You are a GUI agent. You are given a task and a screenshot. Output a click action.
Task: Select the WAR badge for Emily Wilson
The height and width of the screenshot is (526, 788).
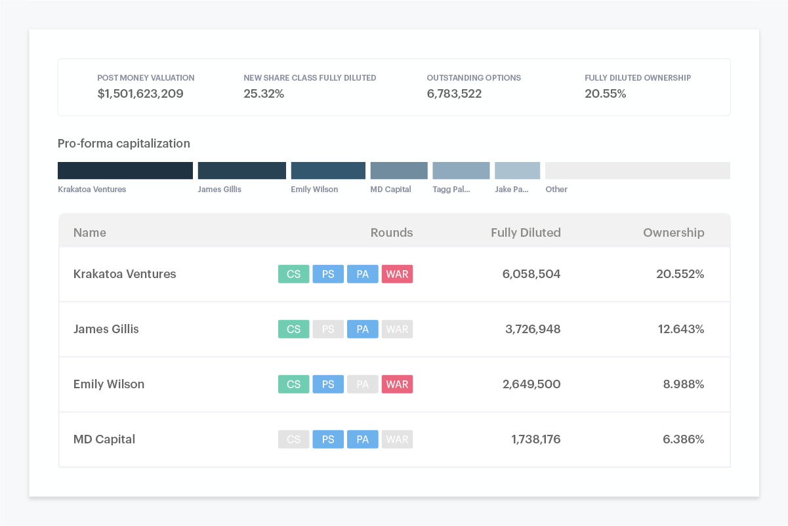pos(397,384)
